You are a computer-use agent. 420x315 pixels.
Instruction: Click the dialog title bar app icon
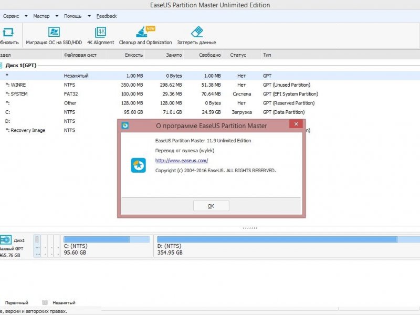[x=125, y=125]
